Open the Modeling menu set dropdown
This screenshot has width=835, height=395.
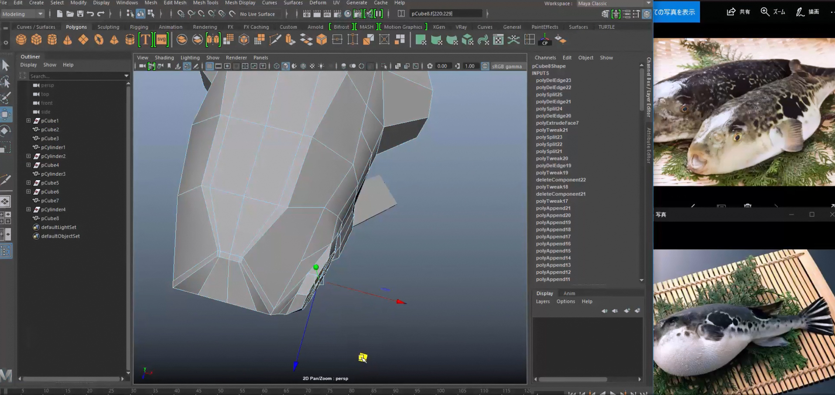coord(22,14)
